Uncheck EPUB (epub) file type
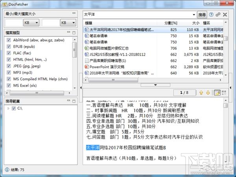The width and height of the screenshot is (236, 177). pyautogui.click(x=9, y=46)
